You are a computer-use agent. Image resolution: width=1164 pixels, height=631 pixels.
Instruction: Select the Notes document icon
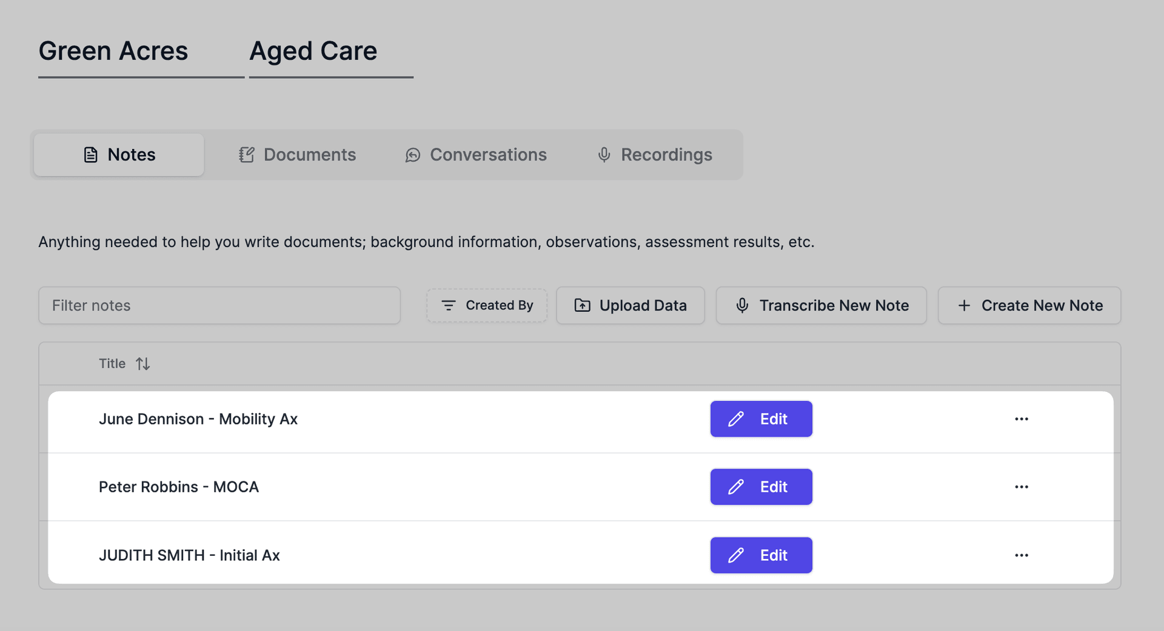(x=90, y=154)
